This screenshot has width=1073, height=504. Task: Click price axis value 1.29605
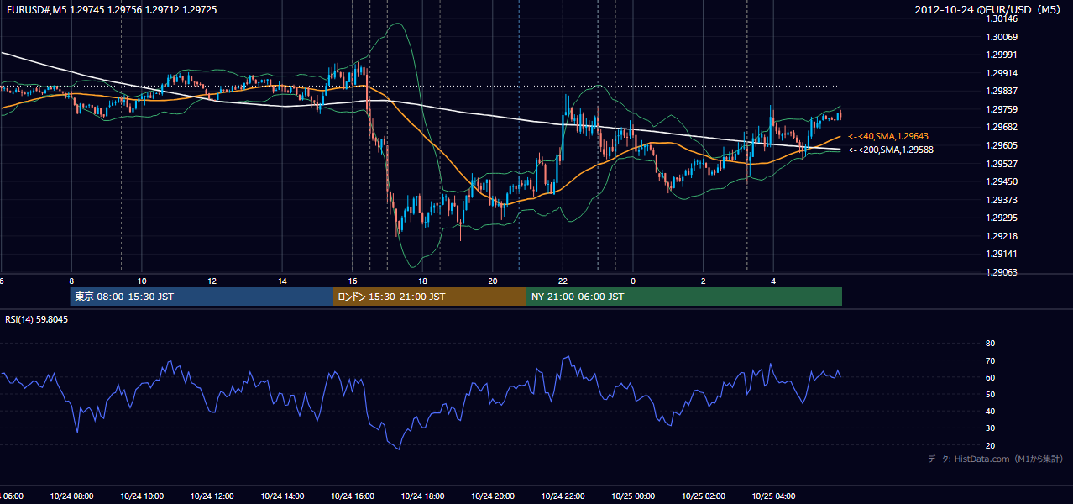[x=1002, y=145]
